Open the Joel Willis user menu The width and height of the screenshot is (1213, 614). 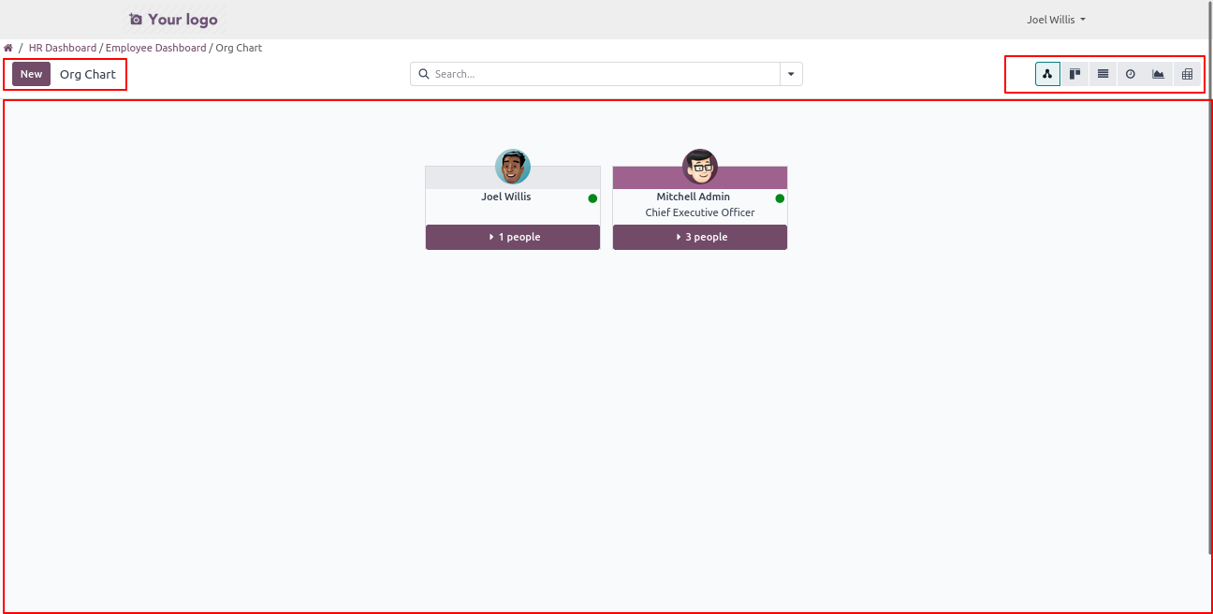coord(1056,20)
